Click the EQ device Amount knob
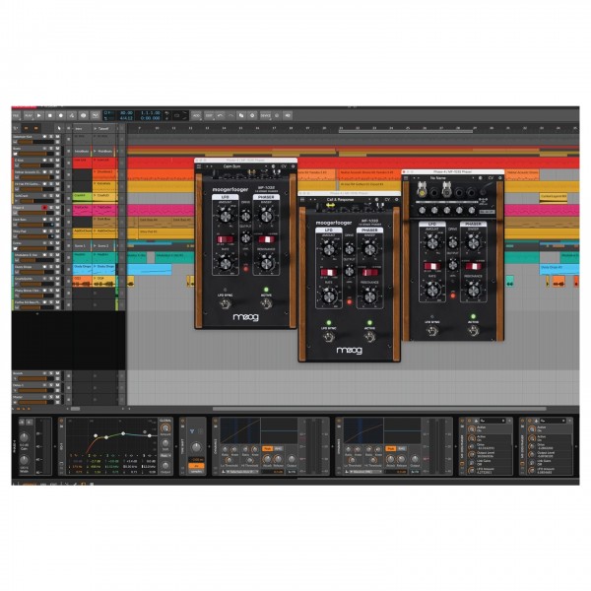Image resolution: width=591 pixels, height=591 pixels. tap(165, 428)
